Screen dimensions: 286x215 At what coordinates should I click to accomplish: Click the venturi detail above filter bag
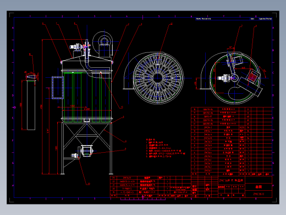[x=31, y=77]
